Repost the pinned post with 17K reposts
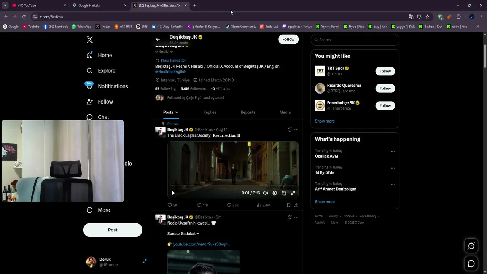 (202, 205)
